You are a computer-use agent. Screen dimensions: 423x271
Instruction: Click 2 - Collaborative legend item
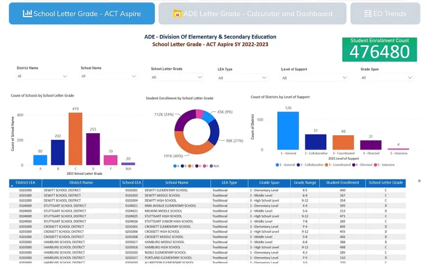point(310,165)
